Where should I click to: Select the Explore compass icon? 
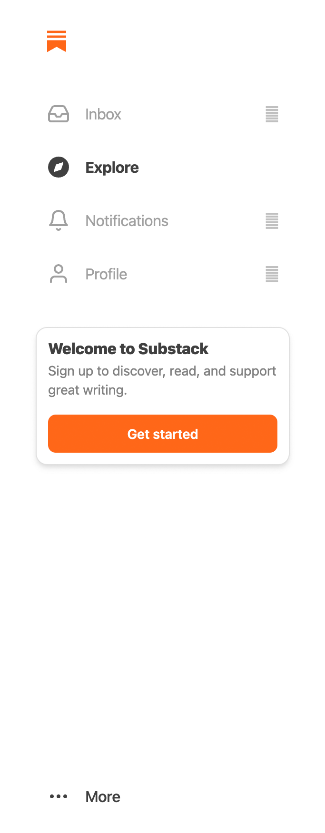[x=58, y=168]
